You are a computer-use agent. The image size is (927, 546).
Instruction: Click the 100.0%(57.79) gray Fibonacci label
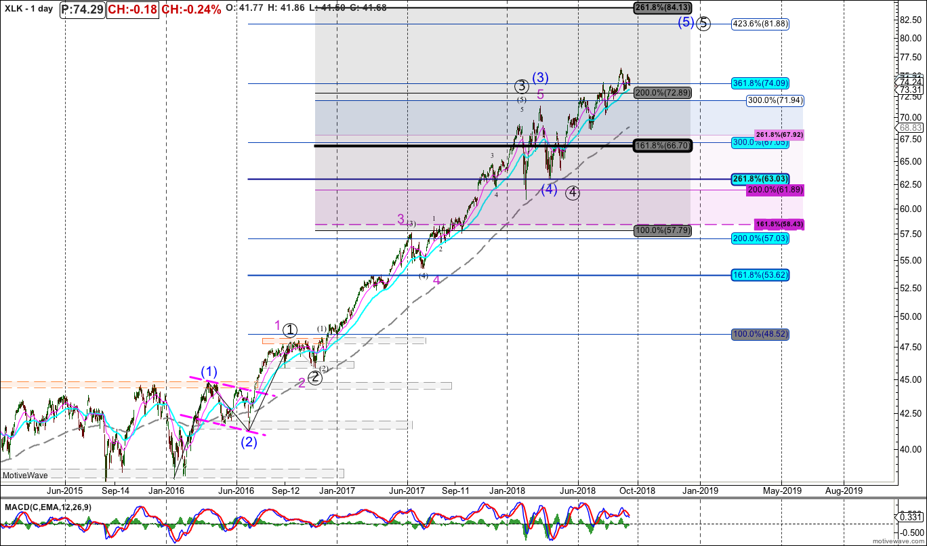[x=663, y=231]
